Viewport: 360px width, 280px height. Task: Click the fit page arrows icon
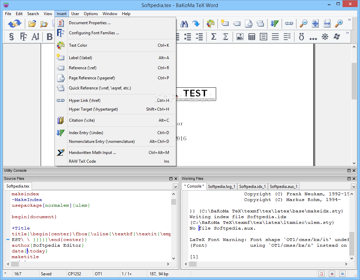[x=315, y=24]
